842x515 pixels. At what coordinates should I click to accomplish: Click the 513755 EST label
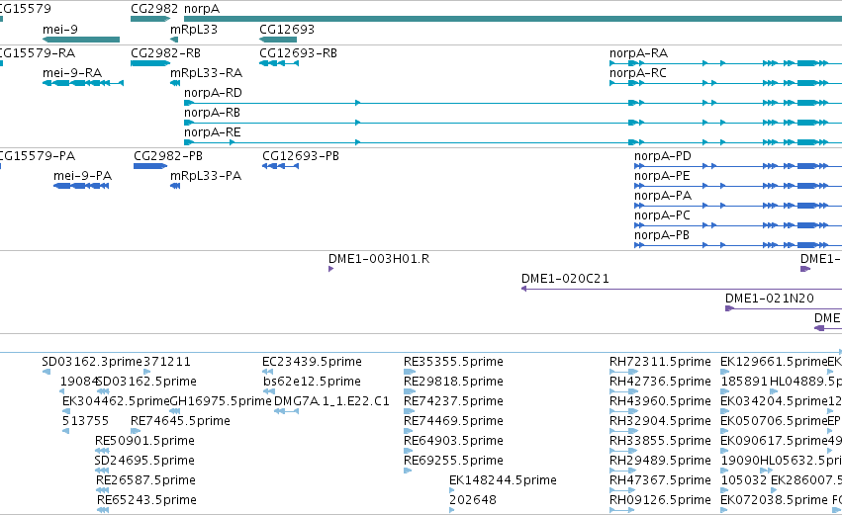point(85,421)
